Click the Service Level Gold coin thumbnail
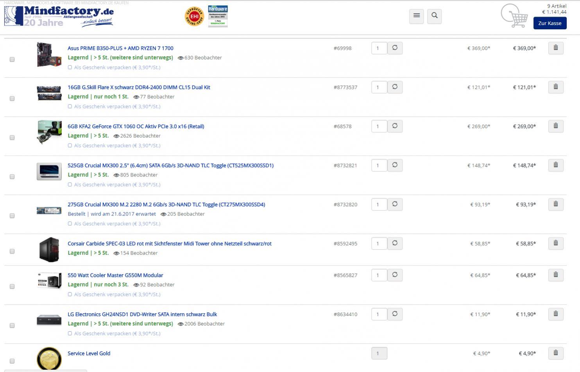Image resolution: width=580 pixels, height=372 pixels. click(x=49, y=358)
